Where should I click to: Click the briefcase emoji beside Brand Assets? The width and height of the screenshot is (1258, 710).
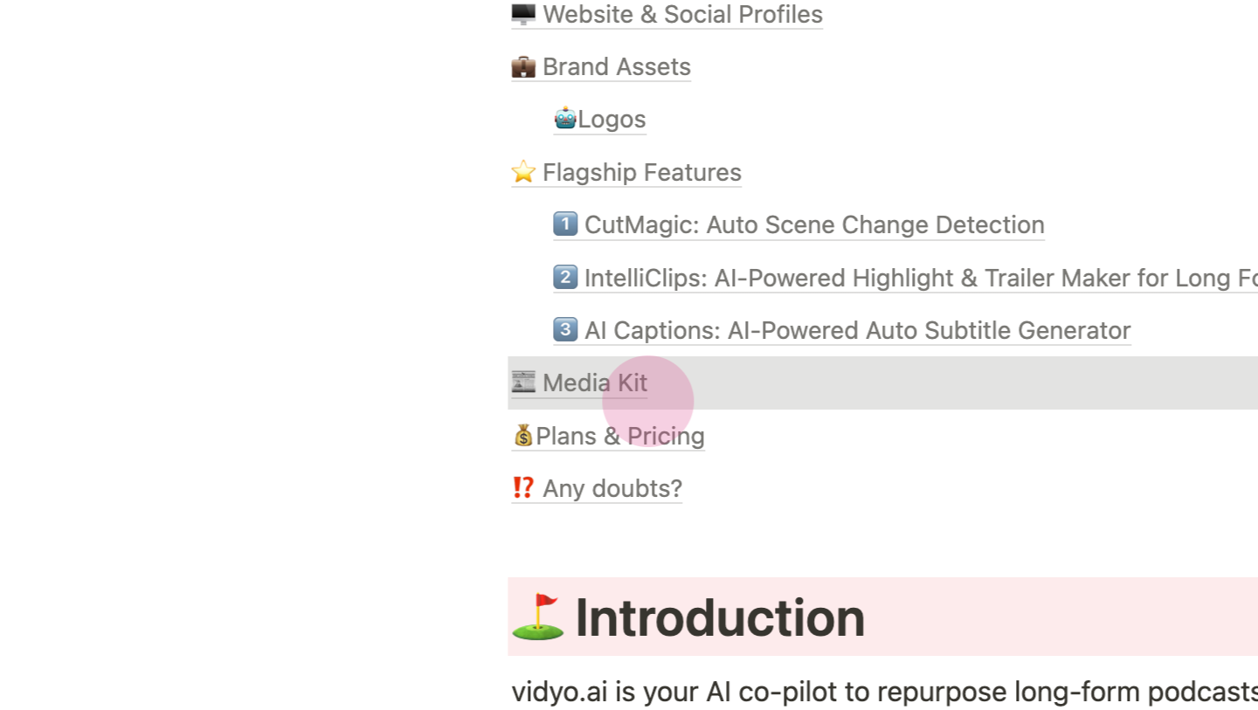tap(523, 66)
